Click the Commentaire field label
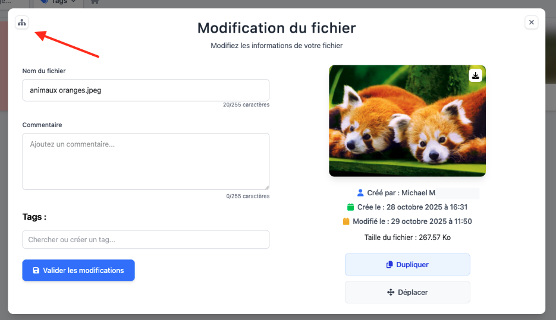The height and width of the screenshot is (320, 556). click(42, 125)
